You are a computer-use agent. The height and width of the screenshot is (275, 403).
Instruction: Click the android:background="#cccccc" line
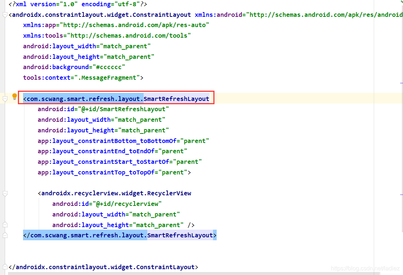point(74,67)
